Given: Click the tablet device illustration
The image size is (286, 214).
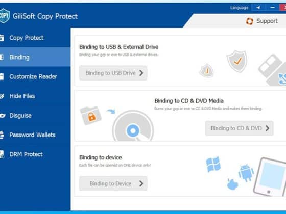Looking at the screenshot, I should [270, 176].
